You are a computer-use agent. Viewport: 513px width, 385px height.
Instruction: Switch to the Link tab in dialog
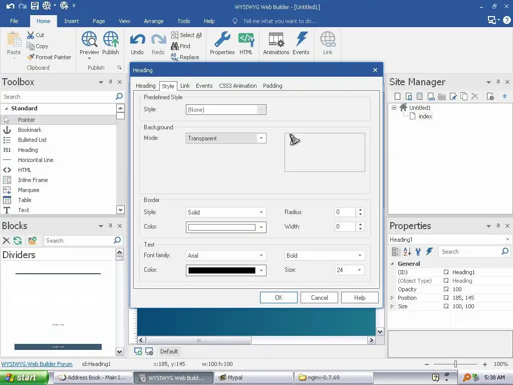[185, 86]
